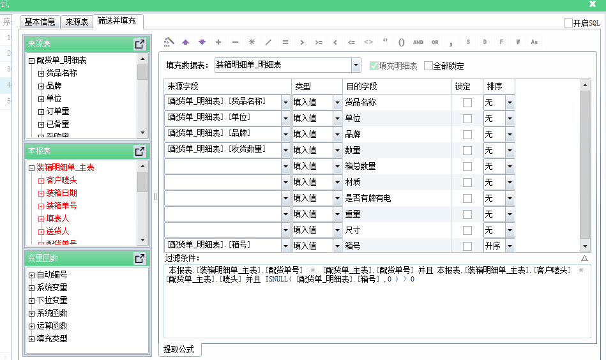Pop out the 变量函数 panel
Image resolution: width=606 pixels, height=360 pixels.
click(x=140, y=258)
